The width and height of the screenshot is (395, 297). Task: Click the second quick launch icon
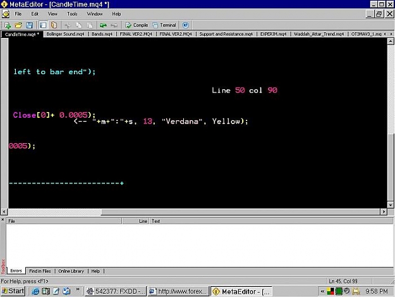point(46,291)
